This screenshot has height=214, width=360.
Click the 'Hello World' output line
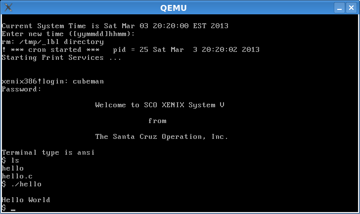pyautogui.click(x=26, y=200)
